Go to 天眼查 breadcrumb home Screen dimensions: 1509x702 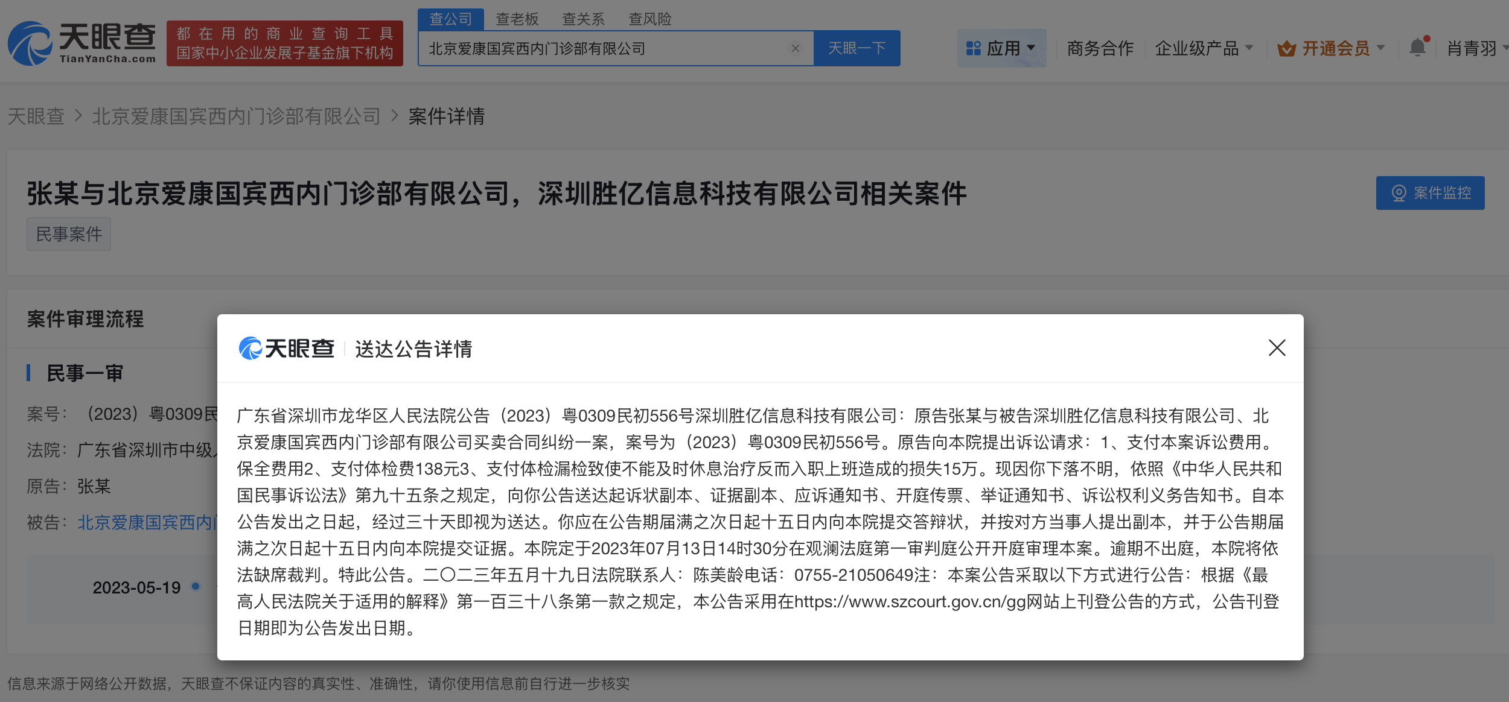[36, 116]
